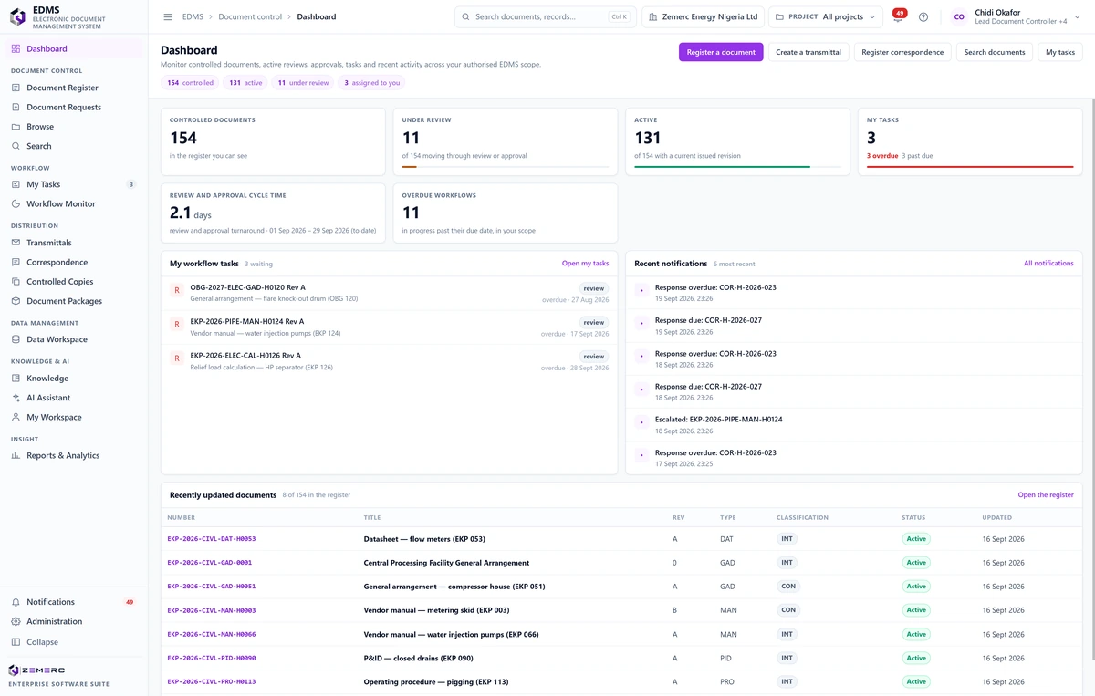The width and height of the screenshot is (1095, 696).
Task: Open Correspondence icon in sidebar
Action: pos(16,263)
